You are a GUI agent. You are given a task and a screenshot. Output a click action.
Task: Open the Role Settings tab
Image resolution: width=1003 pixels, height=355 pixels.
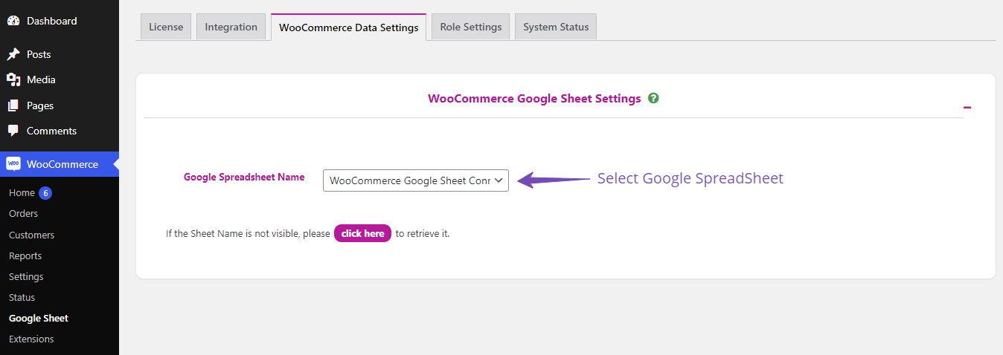471,27
